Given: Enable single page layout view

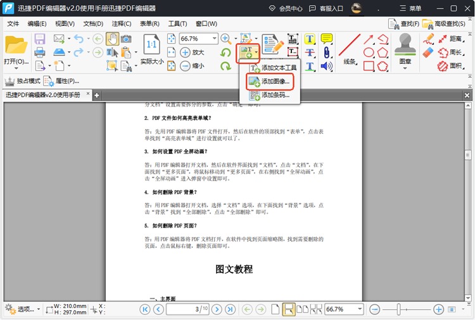Looking at the screenshot, I should click(x=275, y=309).
